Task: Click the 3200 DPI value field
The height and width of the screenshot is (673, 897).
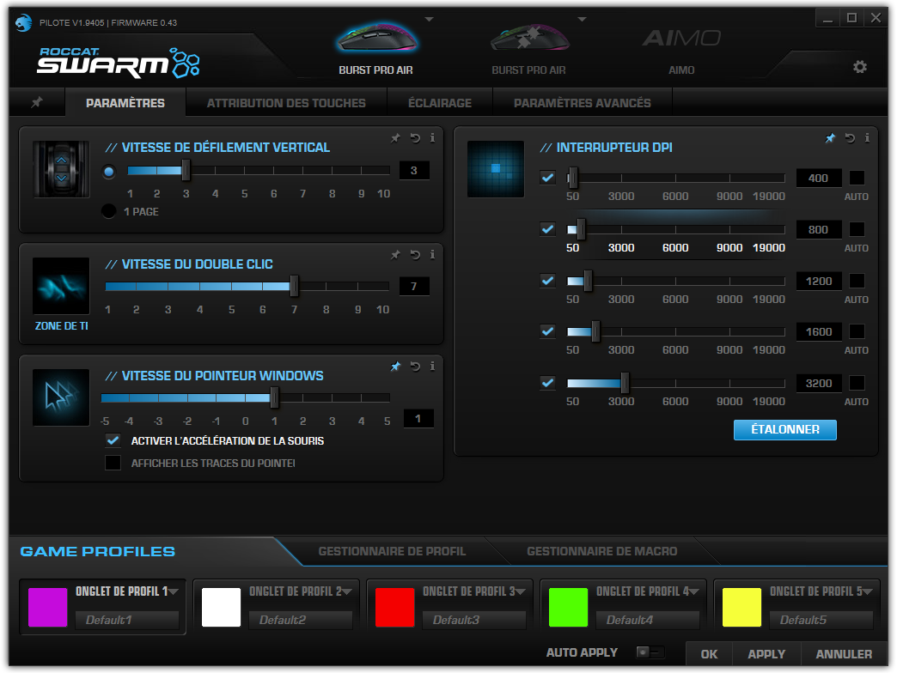Action: (819, 383)
